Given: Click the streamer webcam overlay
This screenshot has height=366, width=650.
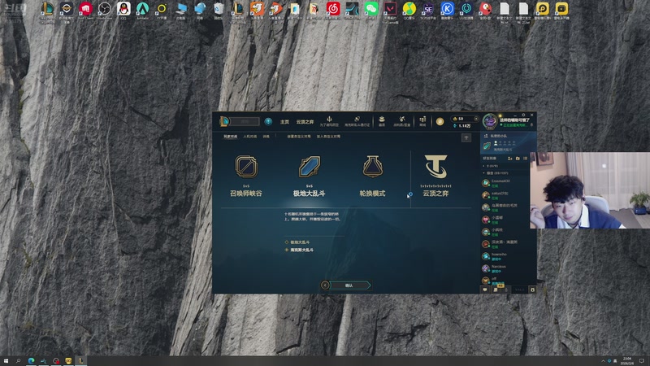Looking at the screenshot, I should tap(590, 190).
